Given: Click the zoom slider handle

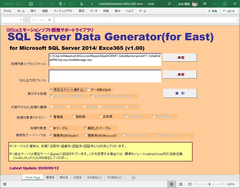Looking at the screenshot, I should pyautogui.click(x=209, y=184).
